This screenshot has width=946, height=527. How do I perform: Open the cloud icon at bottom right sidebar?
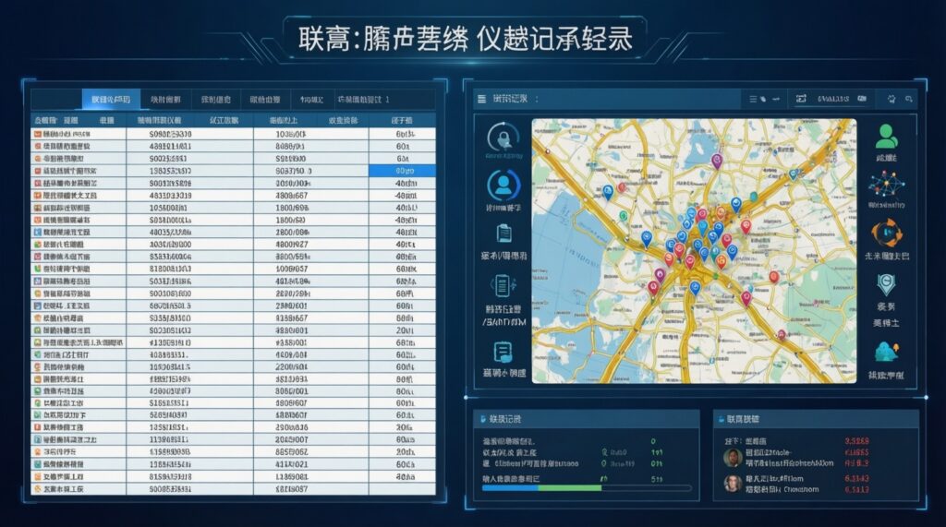click(886, 352)
